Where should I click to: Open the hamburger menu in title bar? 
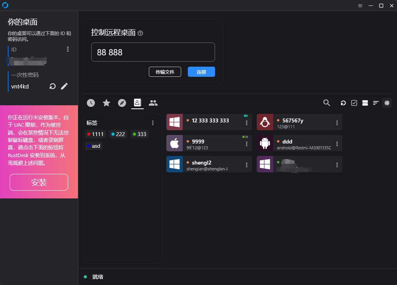360,5
